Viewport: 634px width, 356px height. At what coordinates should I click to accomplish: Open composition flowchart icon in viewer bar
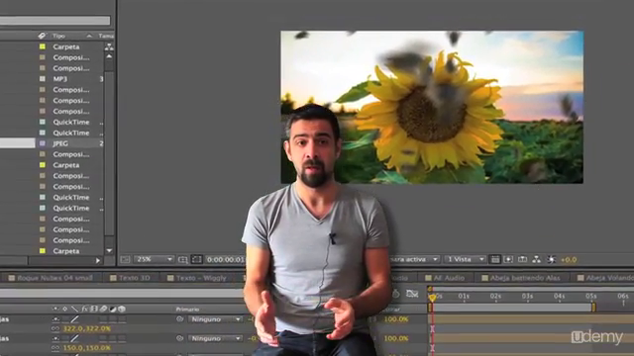pos(537,259)
